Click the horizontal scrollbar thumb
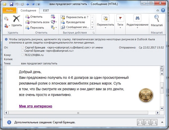Viewport: 169px width, 130px height. tap(78, 113)
